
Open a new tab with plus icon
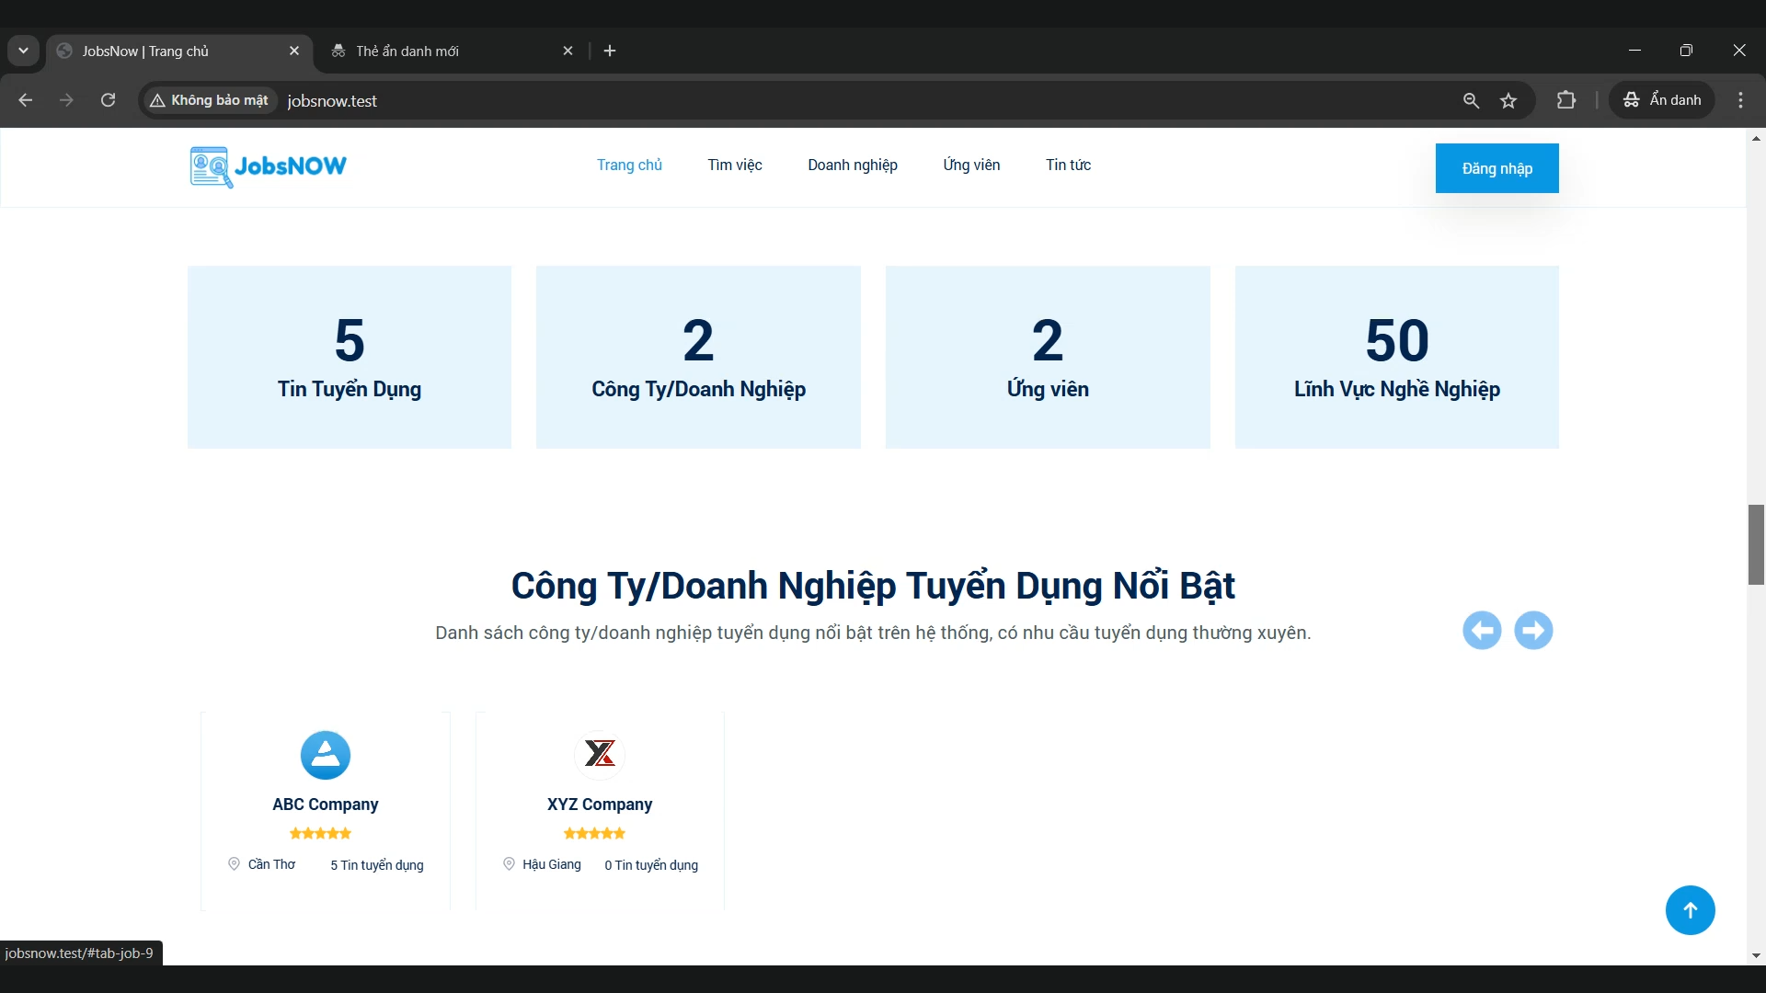tap(610, 51)
